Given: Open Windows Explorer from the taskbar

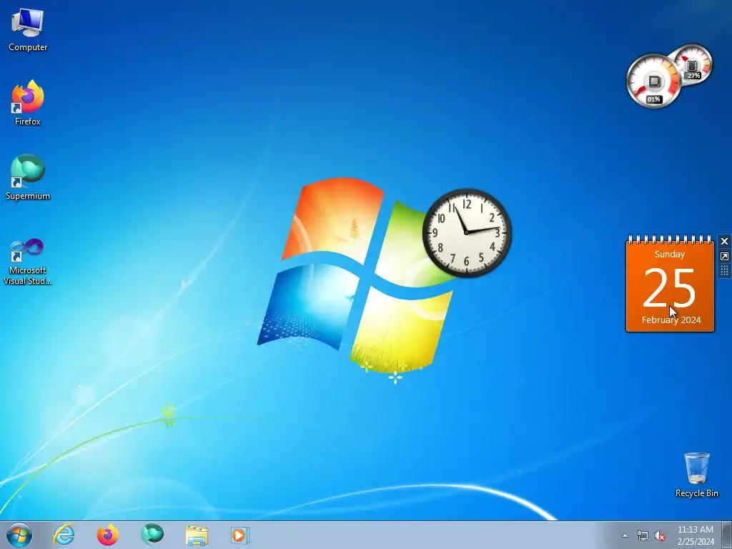Looking at the screenshot, I should (x=197, y=535).
